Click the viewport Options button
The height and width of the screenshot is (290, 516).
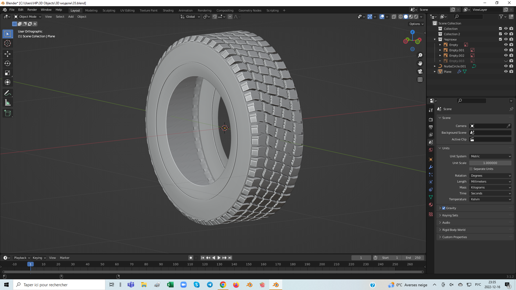(416, 24)
